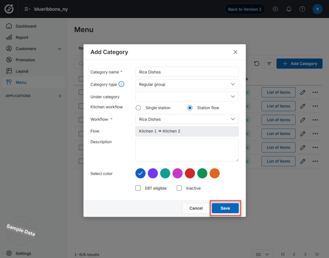Open help question mark icon
Screen dimensions: 329x258
302,9
